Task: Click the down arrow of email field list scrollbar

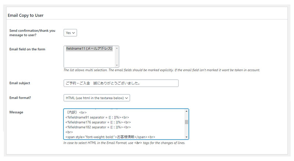Action: tap(117, 65)
